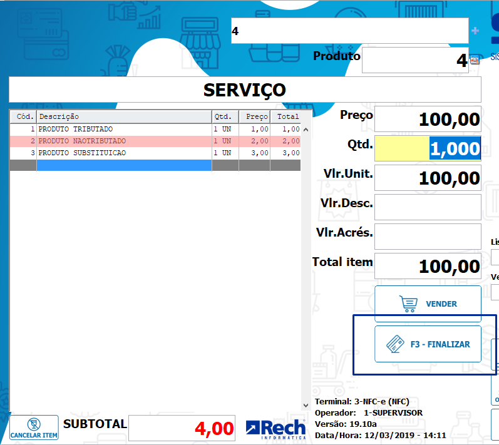Image resolution: width=499 pixels, height=445 pixels.
Task: Click the Versão: 19.10a text
Action: [x=346, y=424]
